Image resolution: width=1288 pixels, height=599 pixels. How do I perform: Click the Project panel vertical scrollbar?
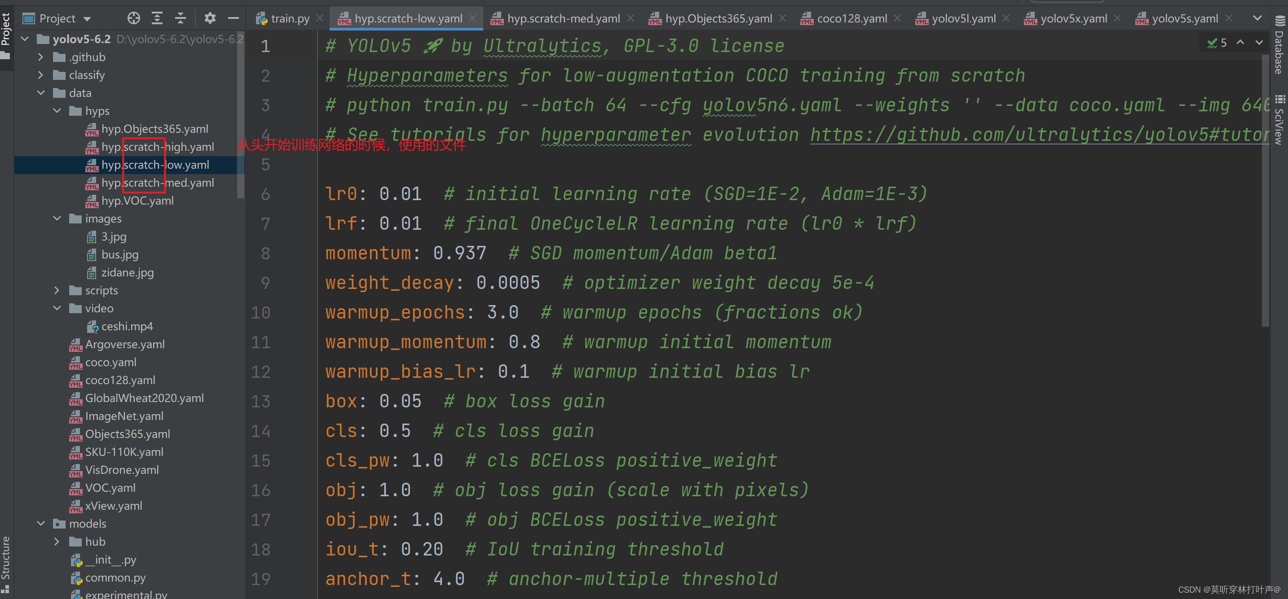tap(241, 115)
